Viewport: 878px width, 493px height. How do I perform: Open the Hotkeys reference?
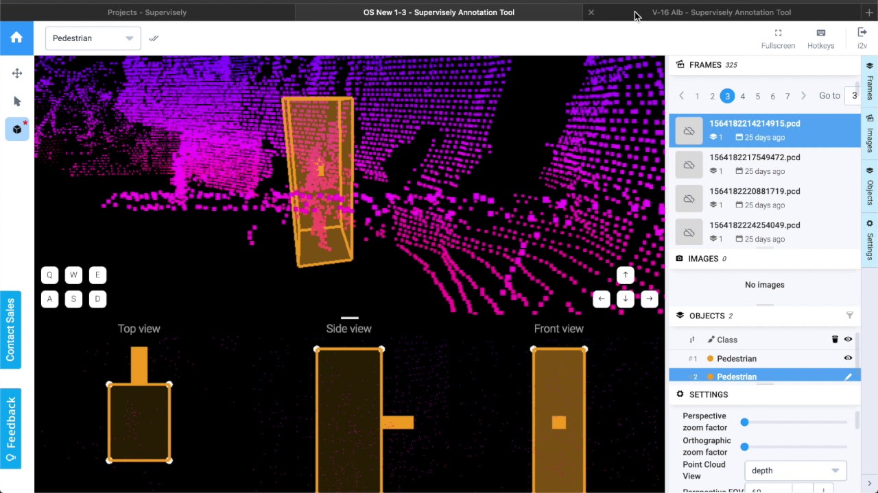(820, 39)
